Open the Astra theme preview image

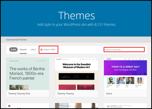click(125, 74)
